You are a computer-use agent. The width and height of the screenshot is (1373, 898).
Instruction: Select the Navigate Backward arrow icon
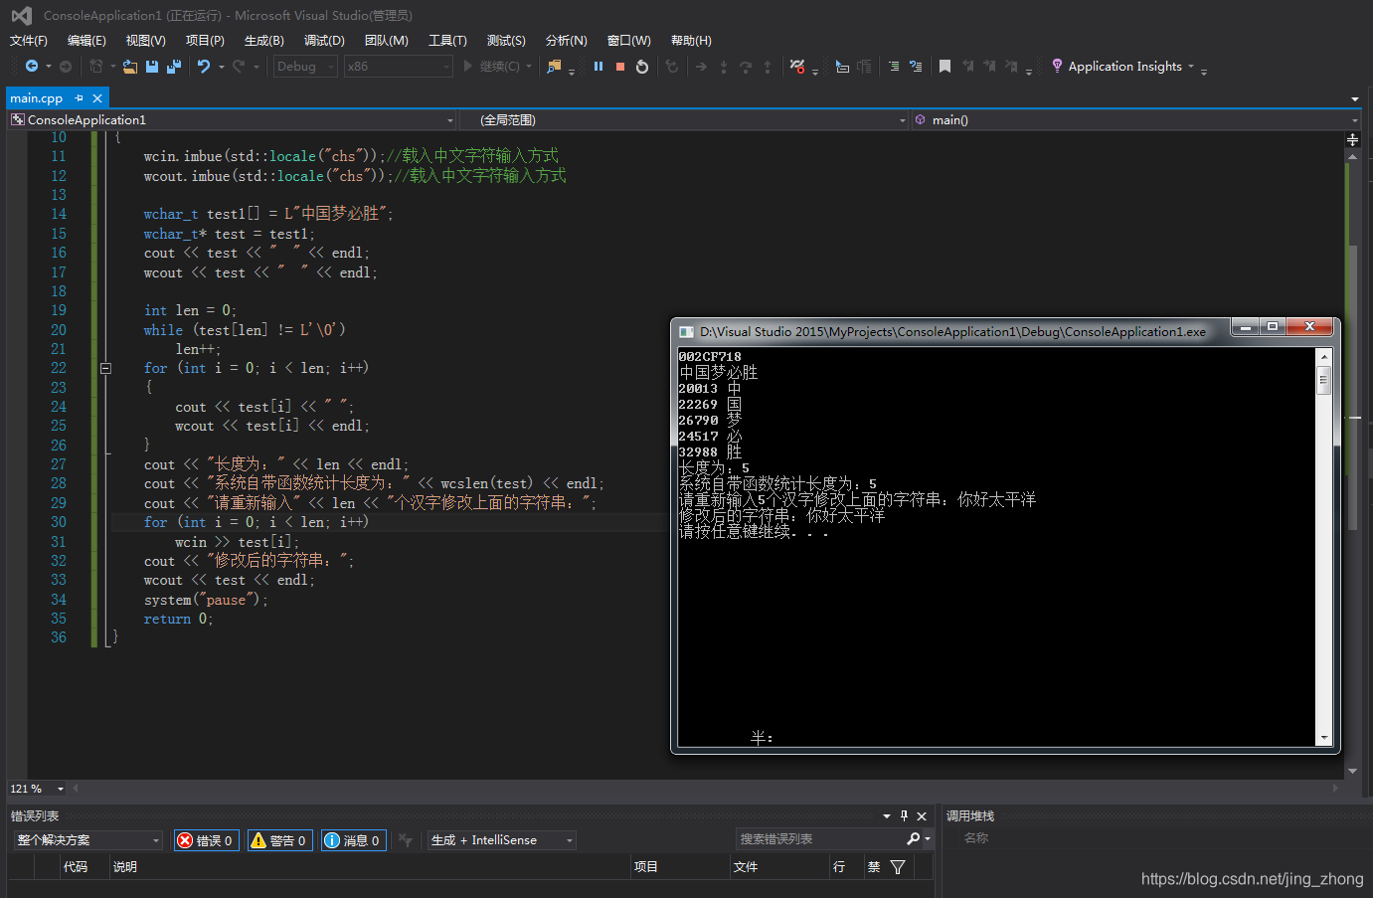(30, 66)
